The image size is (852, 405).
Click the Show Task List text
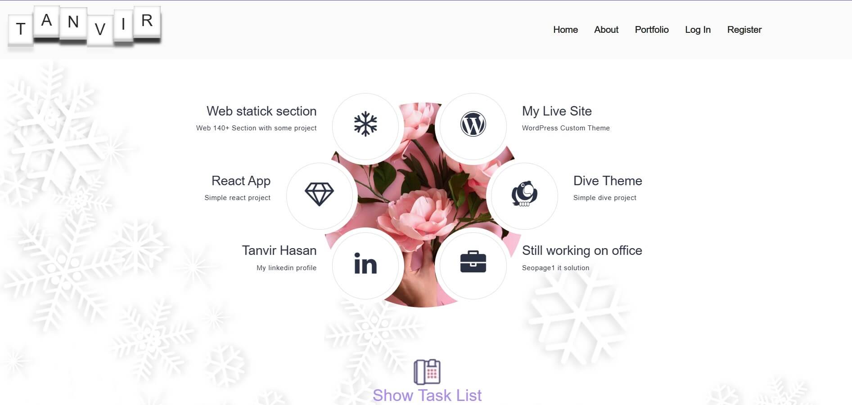click(427, 395)
